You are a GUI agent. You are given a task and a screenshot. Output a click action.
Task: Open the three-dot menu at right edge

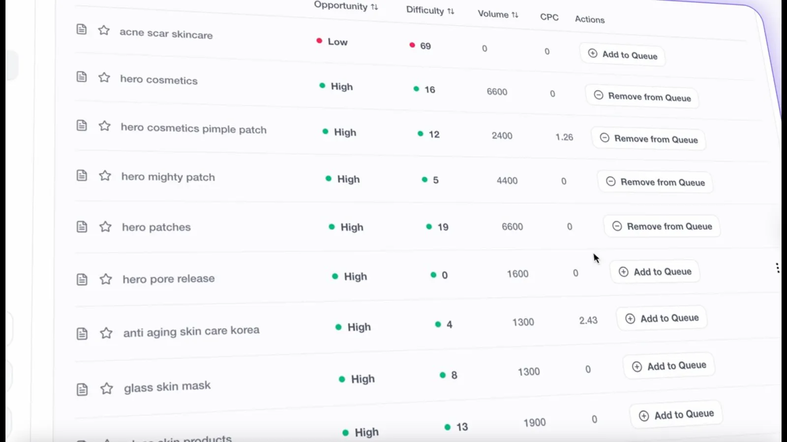coord(778,268)
